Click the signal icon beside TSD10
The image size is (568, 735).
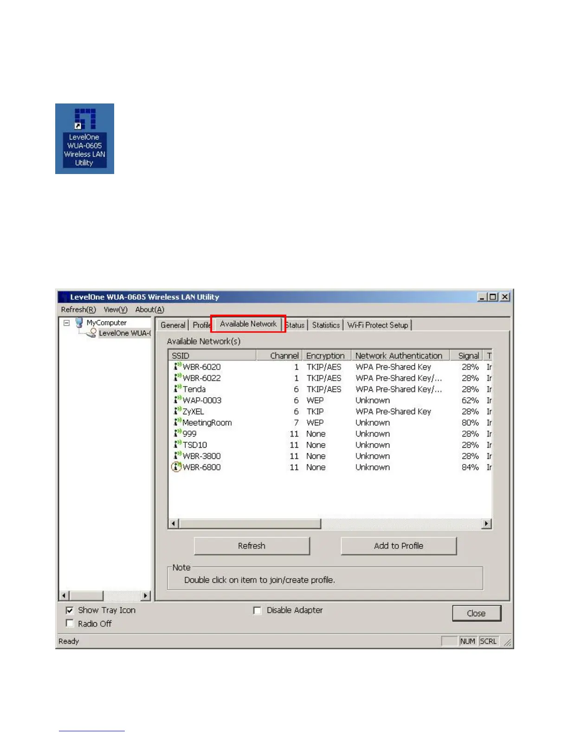(177, 445)
